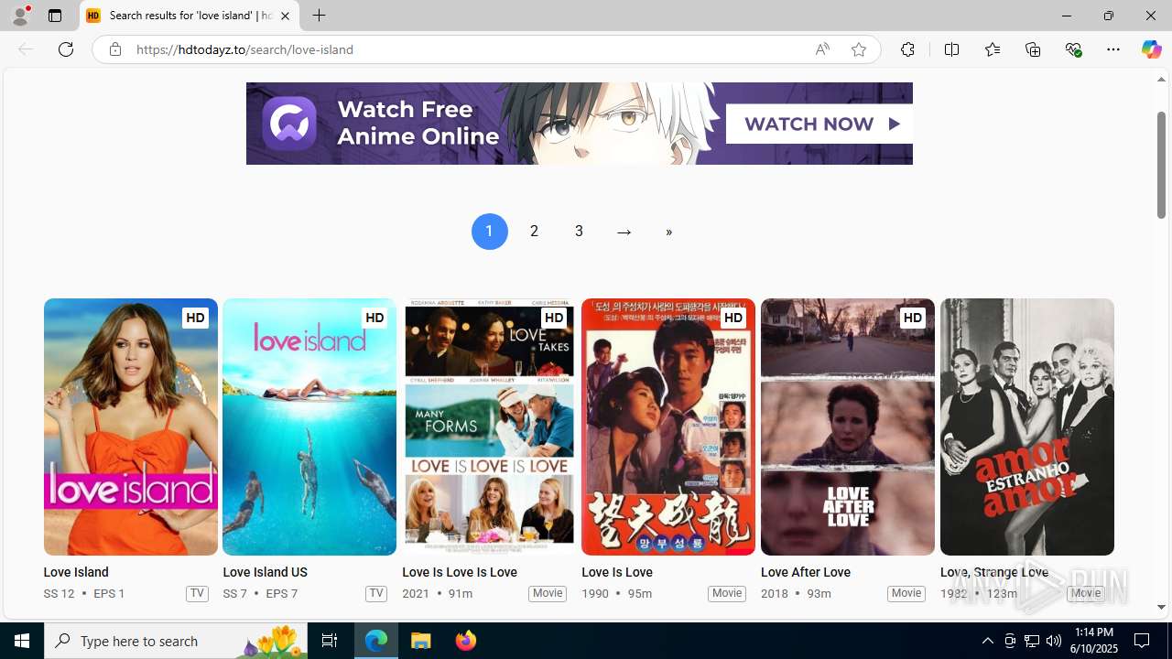The height and width of the screenshot is (659, 1172).
Task: Show hidden system tray icons
Action: [x=987, y=641]
